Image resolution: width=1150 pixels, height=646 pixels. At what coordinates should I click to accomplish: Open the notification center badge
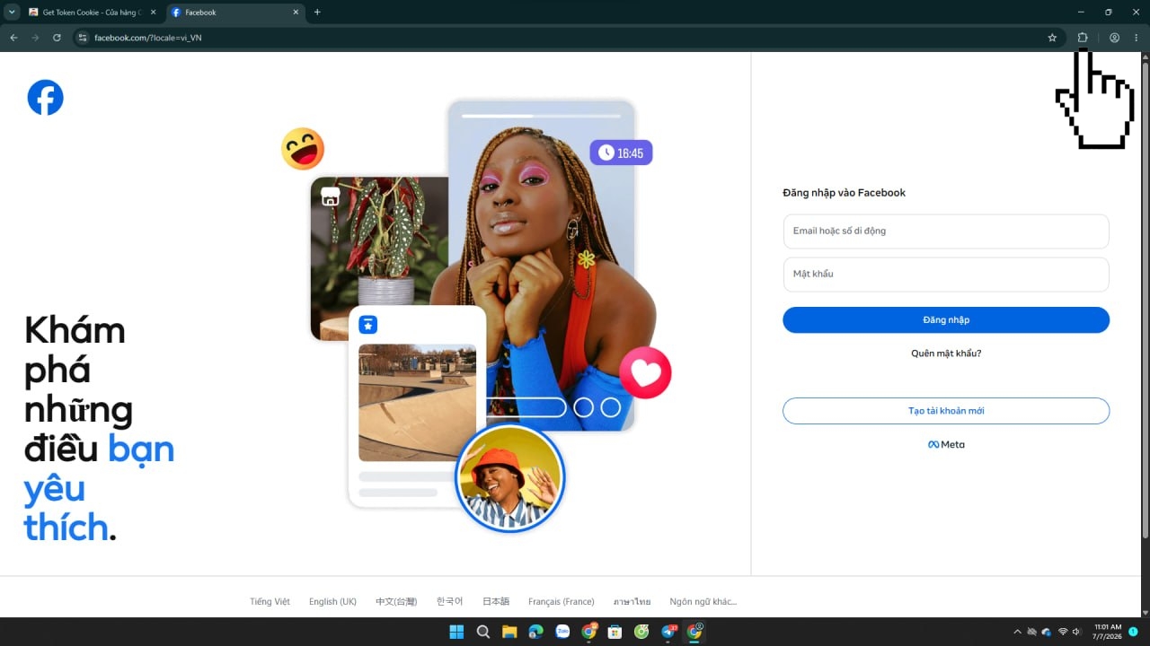tap(1133, 632)
